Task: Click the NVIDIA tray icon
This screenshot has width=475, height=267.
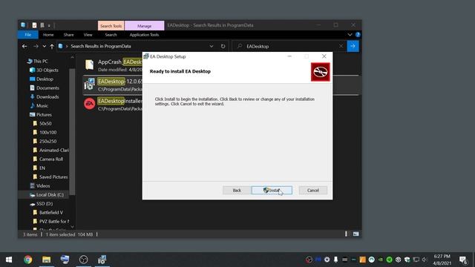Action: [380, 260]
